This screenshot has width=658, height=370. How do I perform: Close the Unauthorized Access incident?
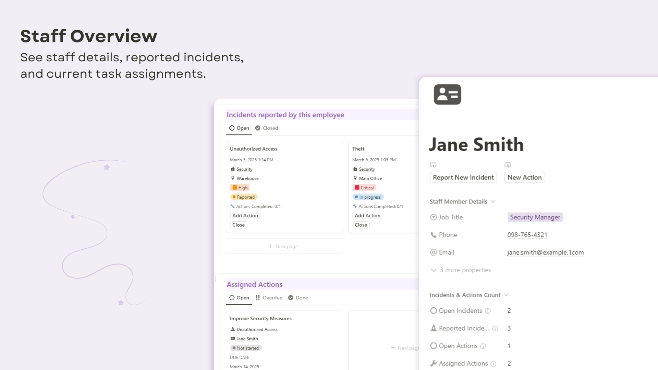coord(239,225)
